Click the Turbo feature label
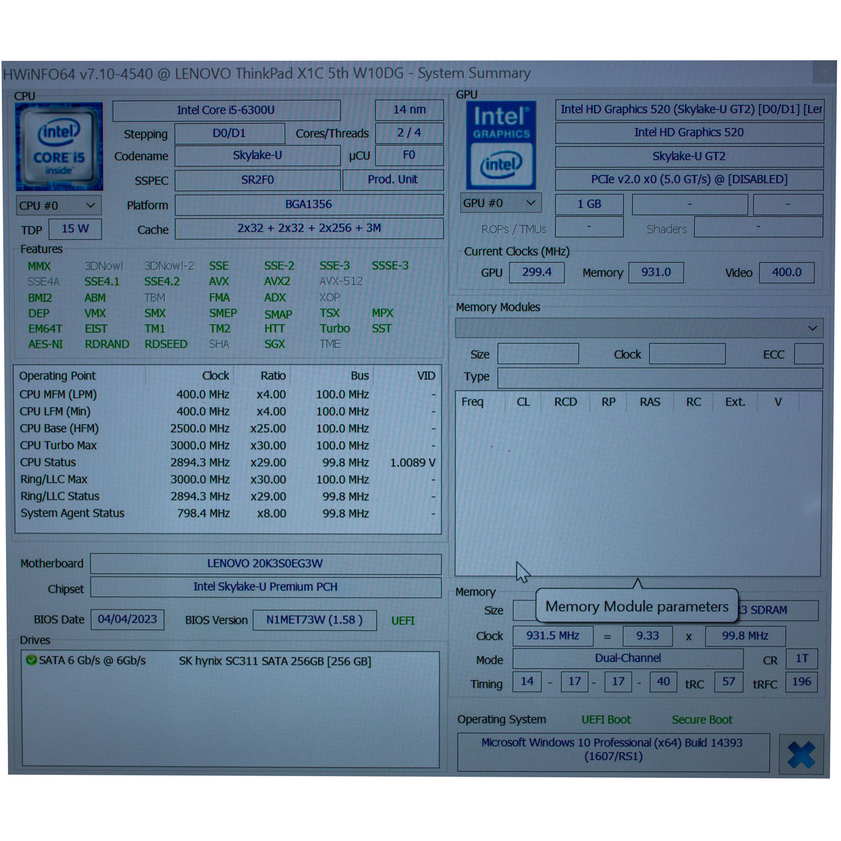This screenshot has height=841, width=841. tap(335, 329)
